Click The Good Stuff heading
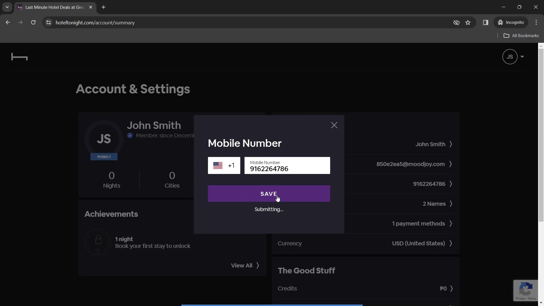Viewport: 544px width, 306px height. point(306,271)
